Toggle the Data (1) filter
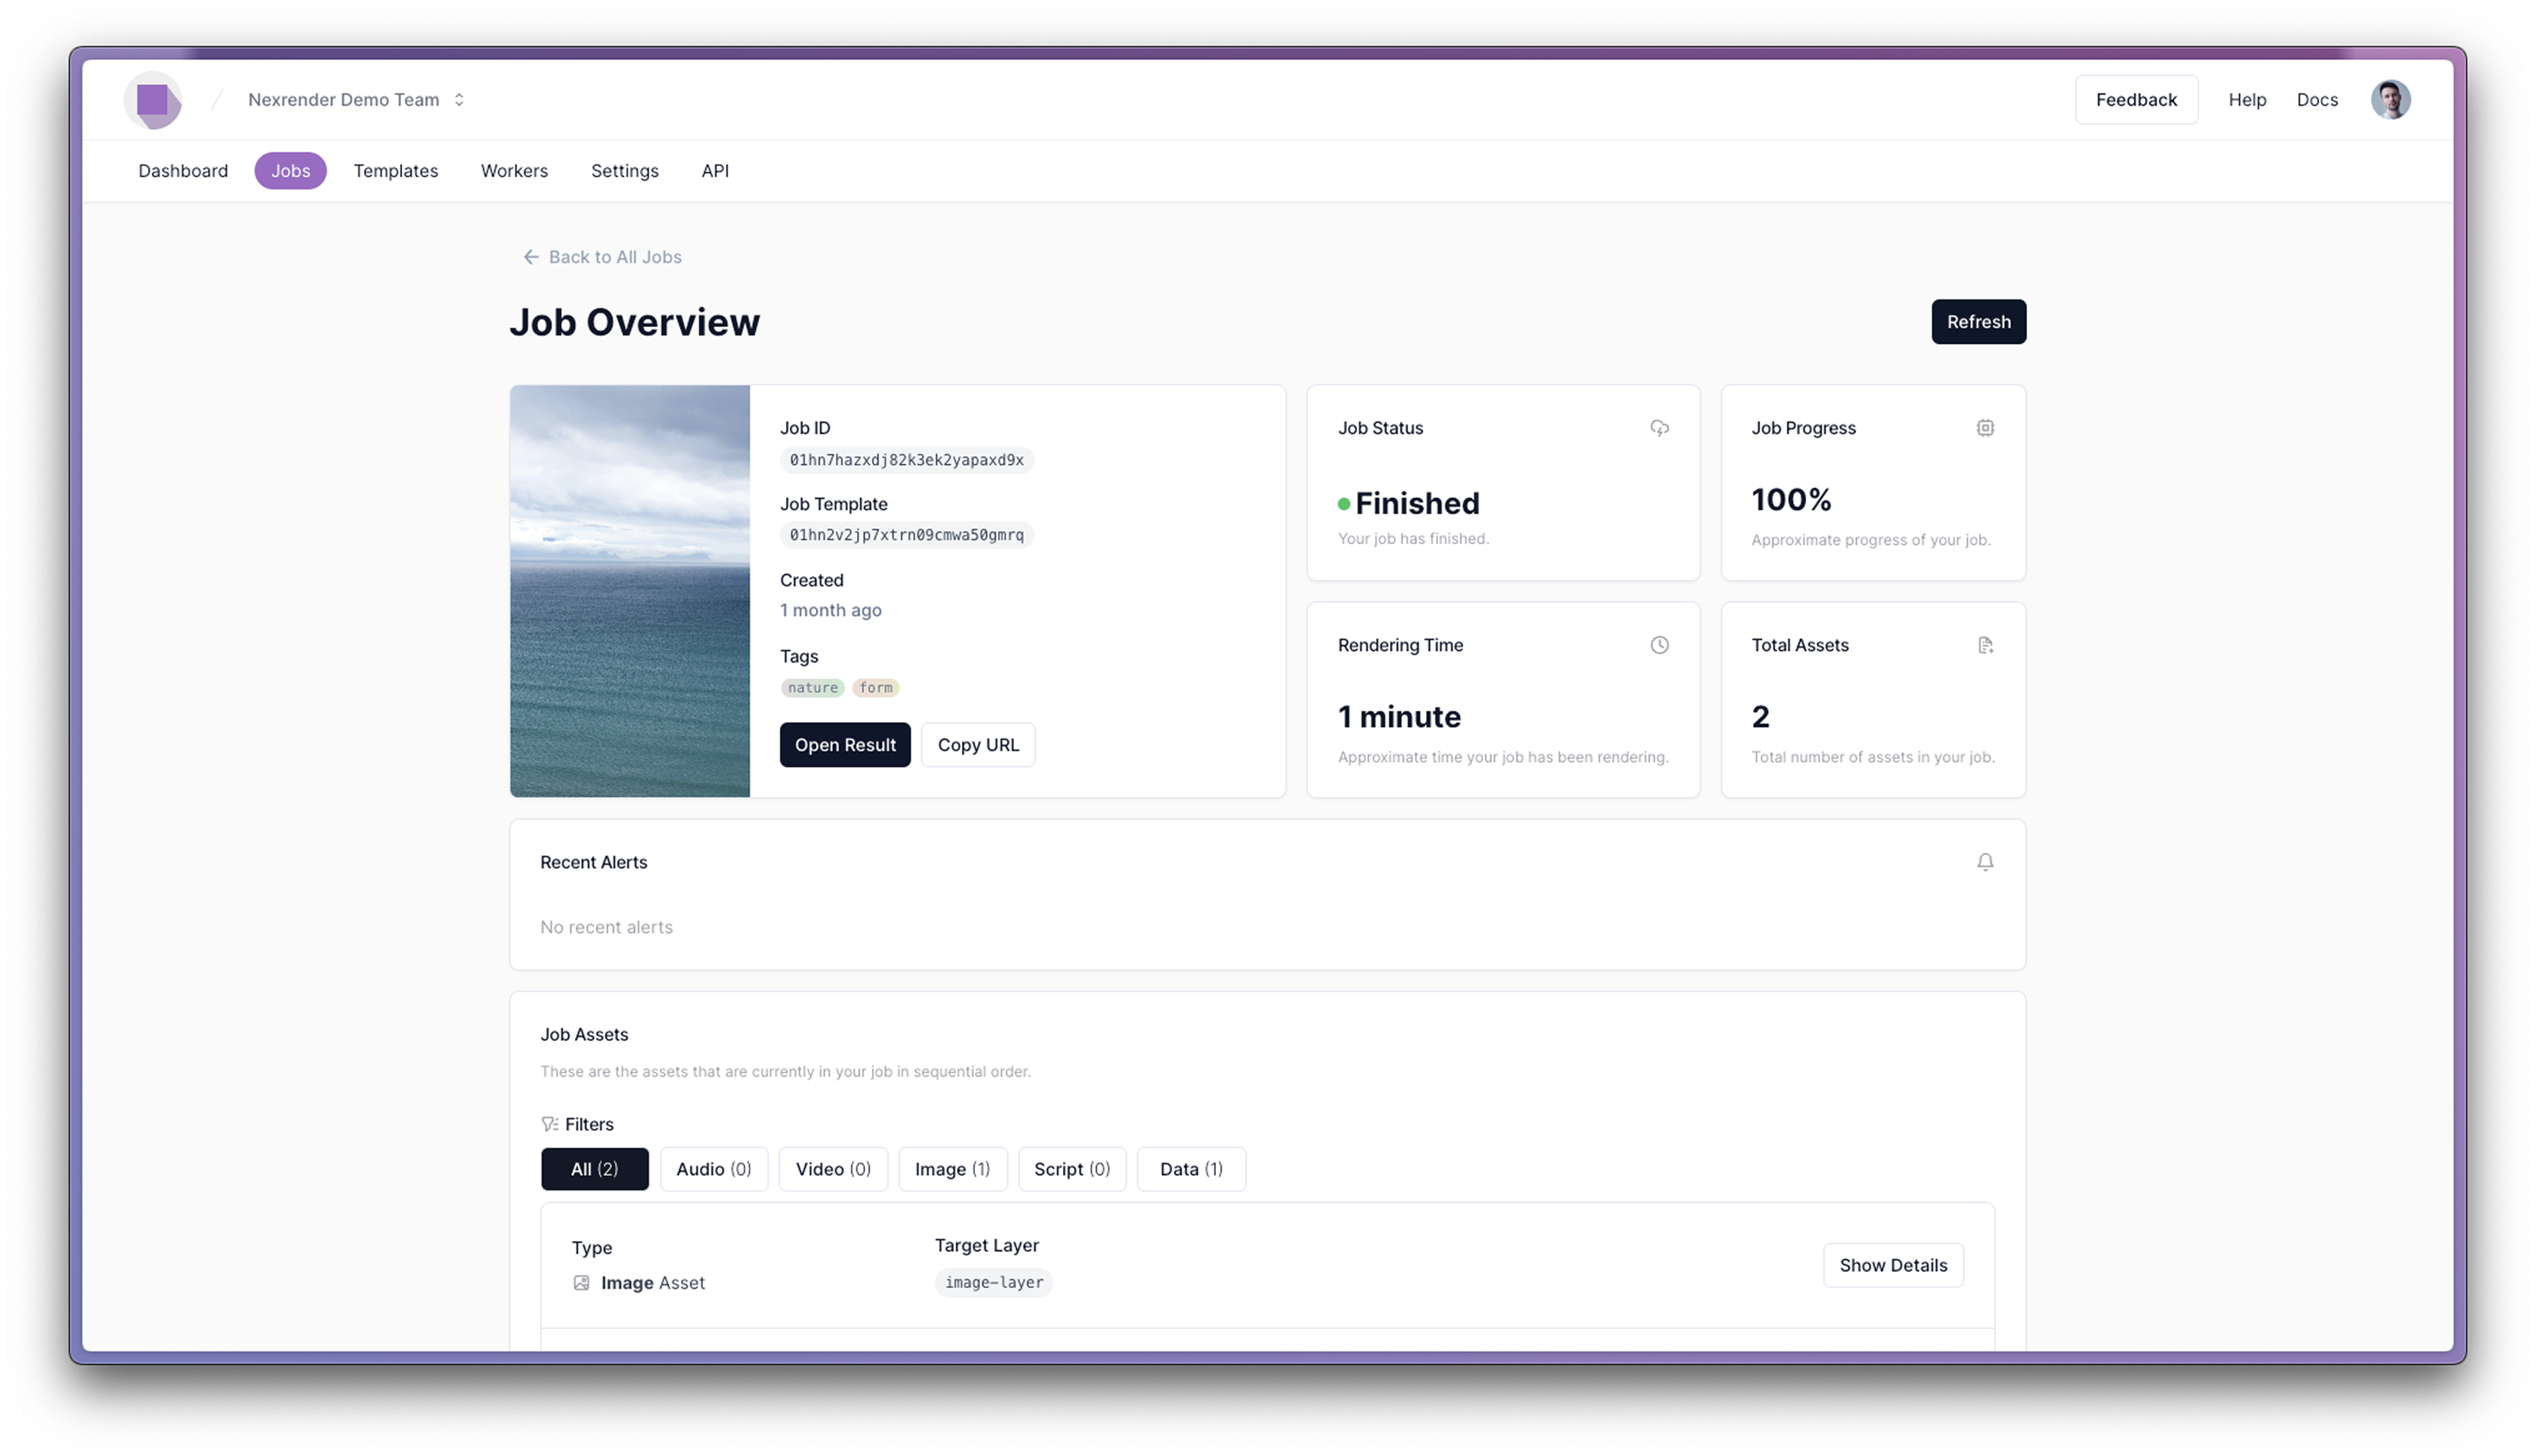Viewport: 2536px width, 1456px height. coord(1190,1169)
